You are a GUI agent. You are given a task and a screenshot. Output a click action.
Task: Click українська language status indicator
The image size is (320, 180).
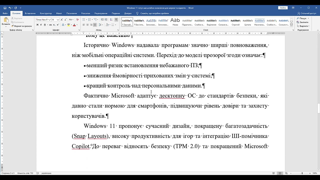point(46,173)
